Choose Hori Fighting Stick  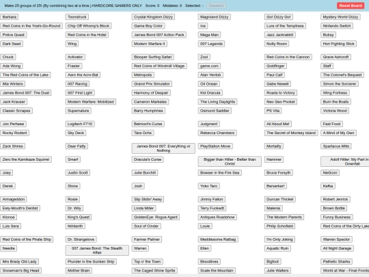(338, 44)
